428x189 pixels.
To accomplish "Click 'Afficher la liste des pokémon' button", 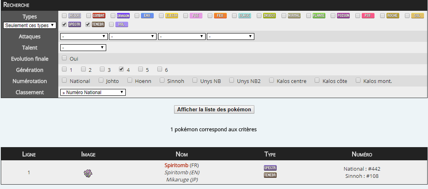I will coord(214,109).
